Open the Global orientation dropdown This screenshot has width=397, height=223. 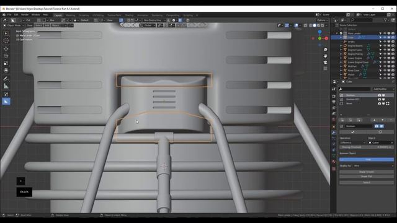148,25
